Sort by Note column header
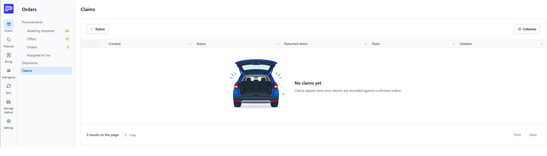 pyautogui.click(x=376, y=44)
